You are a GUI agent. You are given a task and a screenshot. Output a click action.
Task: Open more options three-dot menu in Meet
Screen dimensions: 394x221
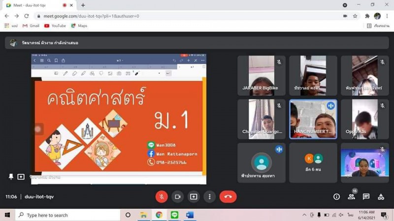pyautogui.click(x=209, y=196)
